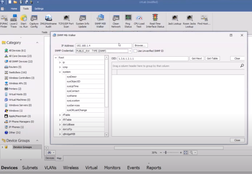252x174 pixels.
Task: Click the Browse... button
Action: [140, 45]
